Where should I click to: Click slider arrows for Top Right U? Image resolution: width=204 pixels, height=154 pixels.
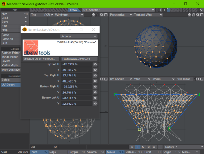[x=95, y=76]
